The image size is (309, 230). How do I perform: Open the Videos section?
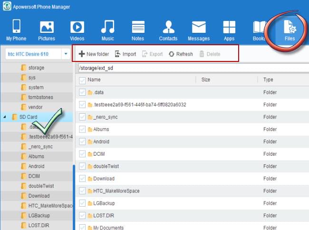pos(77,30)
